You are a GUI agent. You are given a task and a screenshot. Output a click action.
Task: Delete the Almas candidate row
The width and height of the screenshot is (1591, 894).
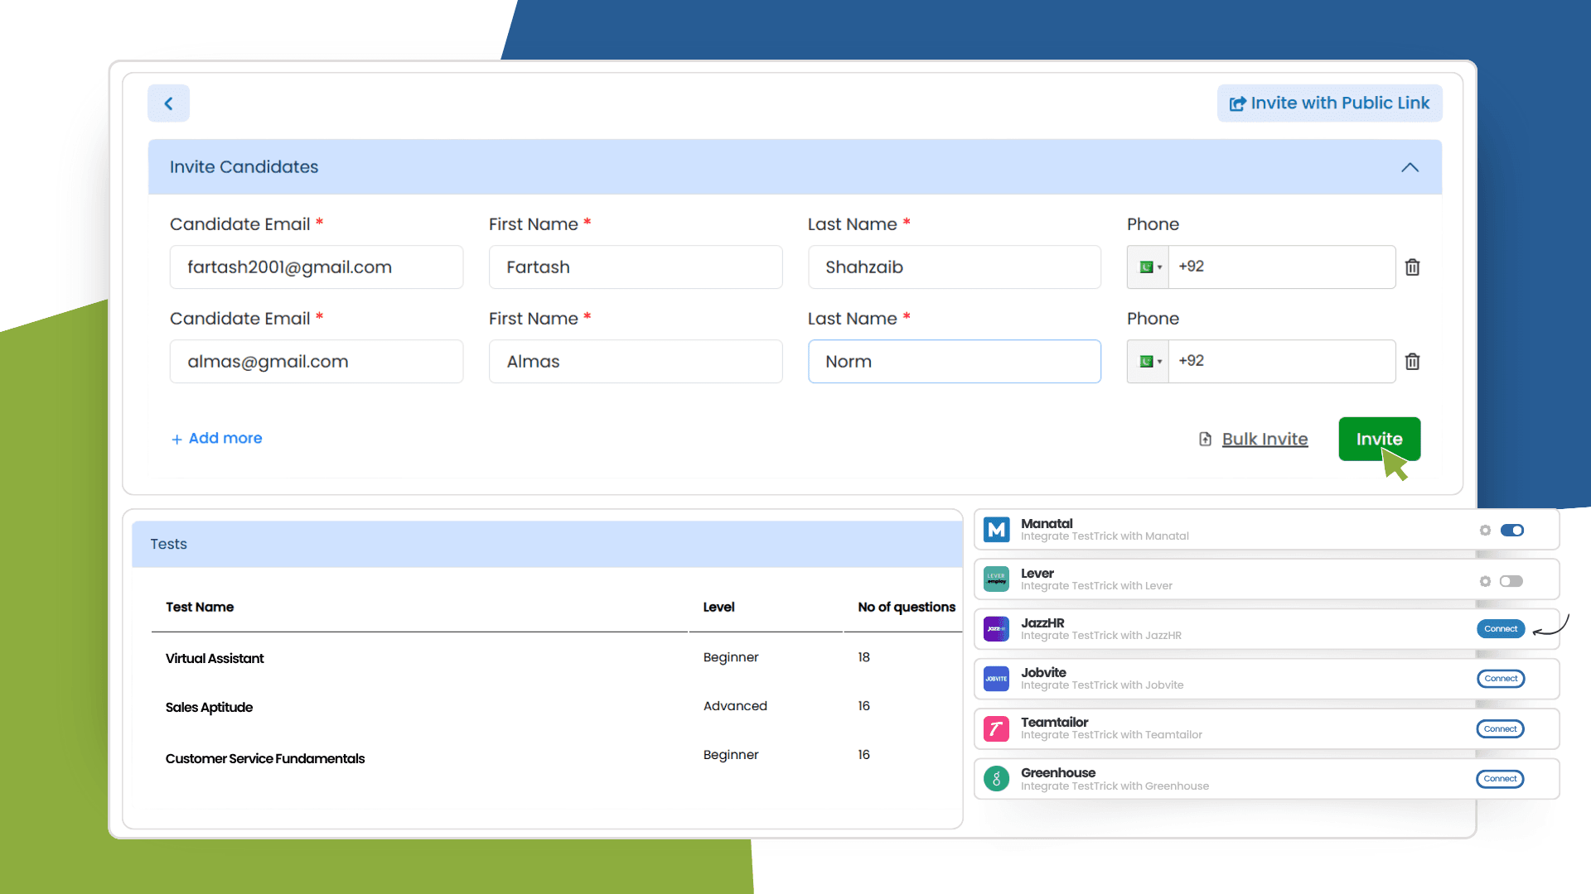pyautogui.click(x=1413, y=362)
